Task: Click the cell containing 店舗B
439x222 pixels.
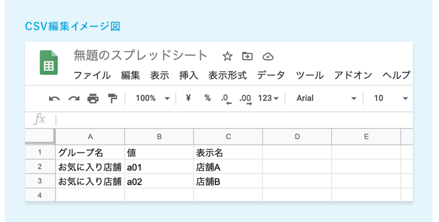Action: click(x=228, y=181)
